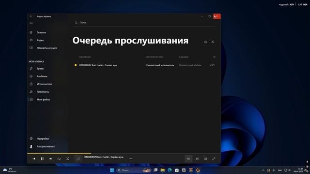
Task: Click the duration clock column icon
Action: point(214,57)
